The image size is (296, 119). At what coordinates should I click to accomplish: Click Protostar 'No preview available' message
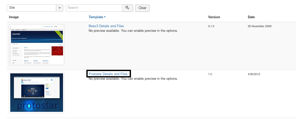coord(133,78)
